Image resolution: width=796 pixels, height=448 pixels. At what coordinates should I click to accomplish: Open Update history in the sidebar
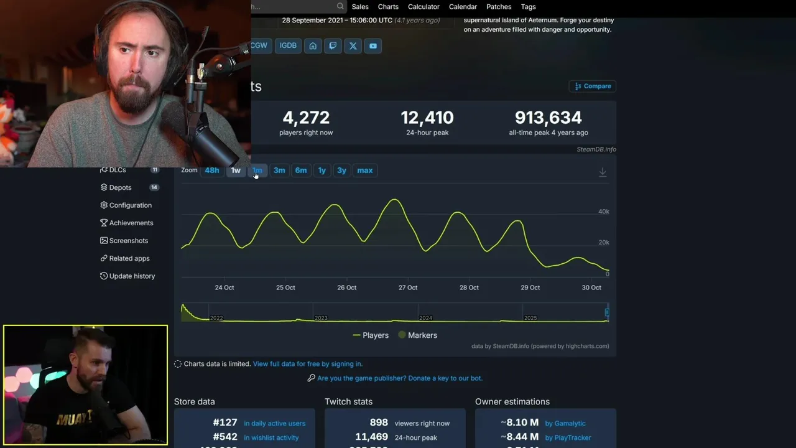(132, 276)
